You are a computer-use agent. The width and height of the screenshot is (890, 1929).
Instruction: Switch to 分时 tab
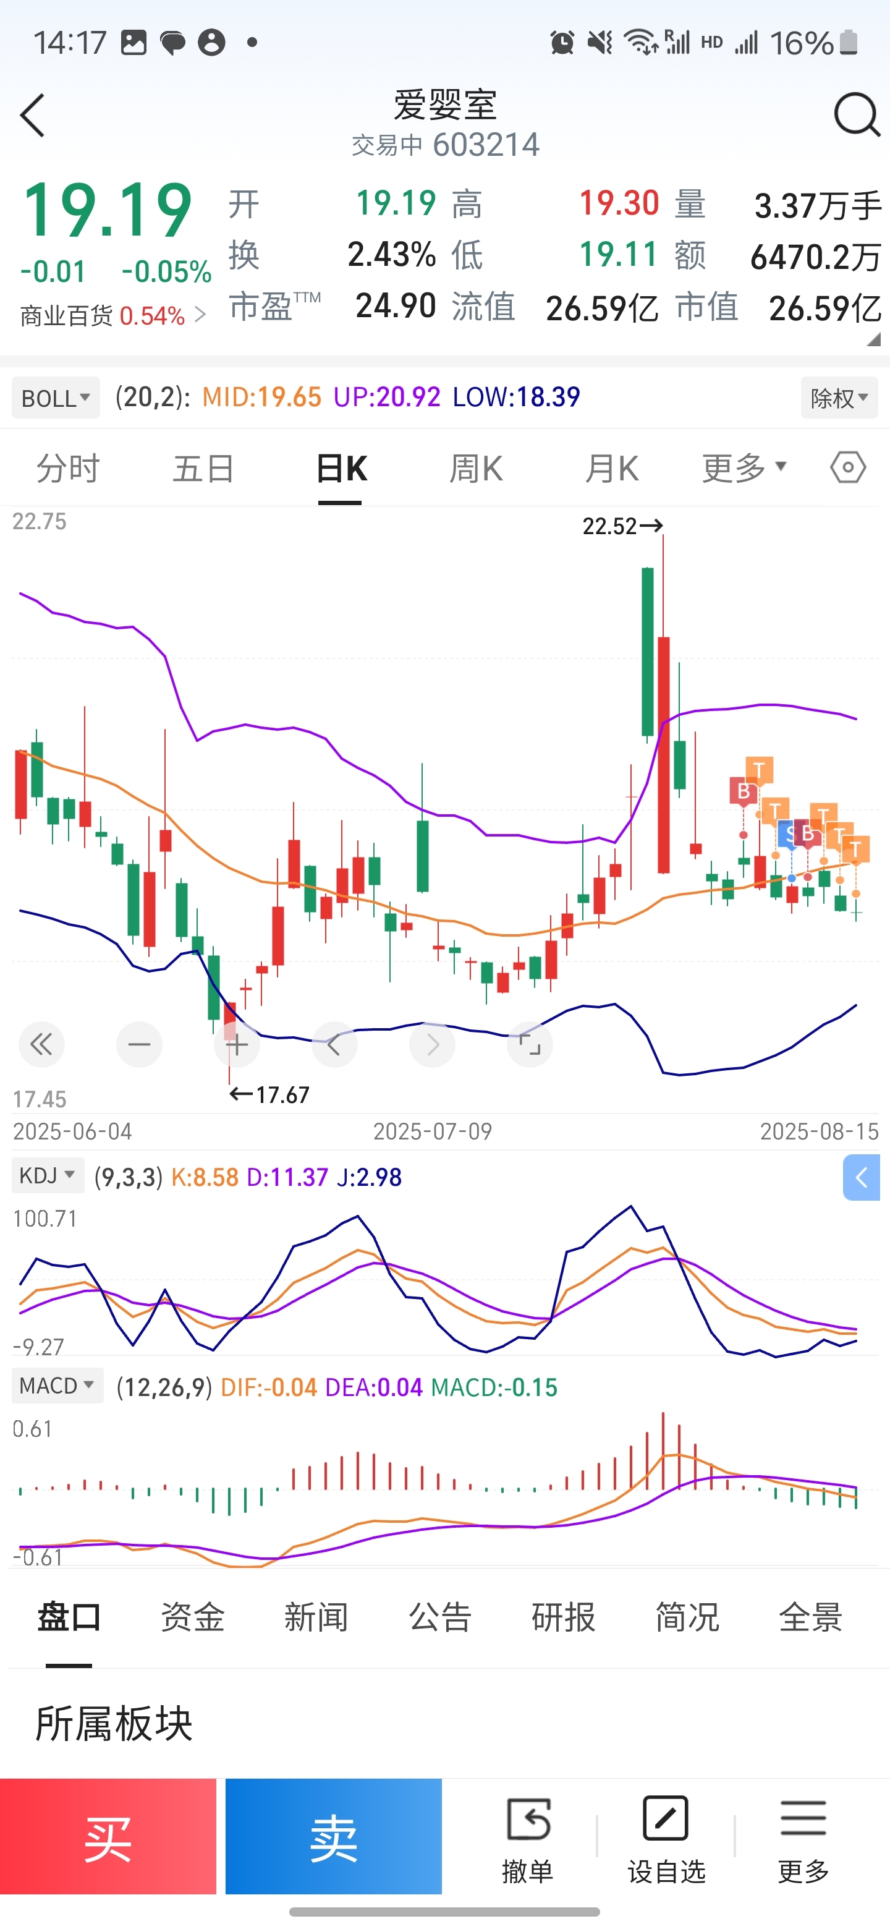point(68,468)
